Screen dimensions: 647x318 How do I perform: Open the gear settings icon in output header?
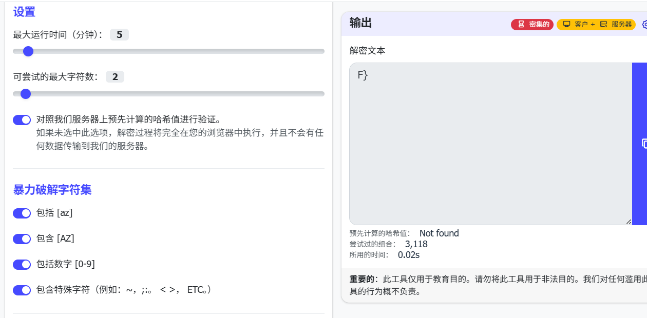pos(644,24)
